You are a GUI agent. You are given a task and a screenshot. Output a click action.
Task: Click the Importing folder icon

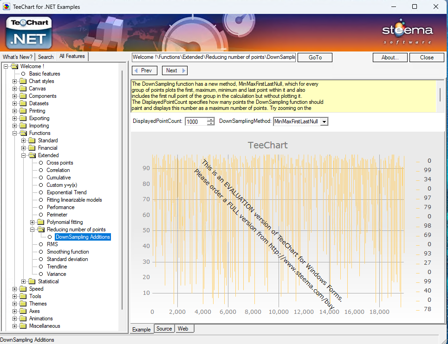[x=23, y=126]
